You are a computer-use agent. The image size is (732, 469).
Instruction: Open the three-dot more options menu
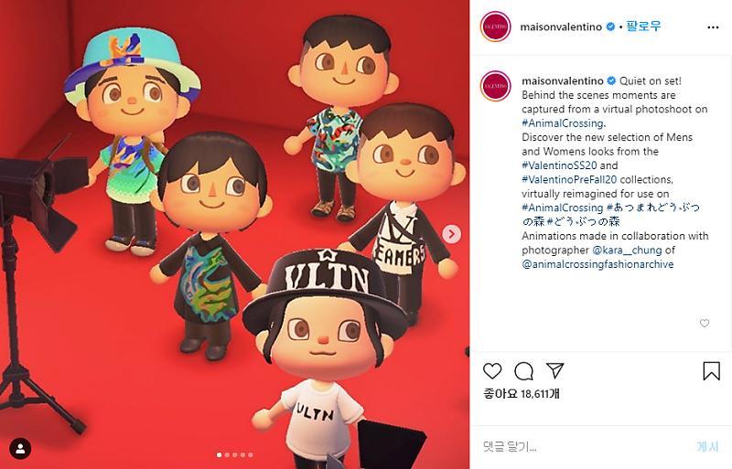click(713, 27)
